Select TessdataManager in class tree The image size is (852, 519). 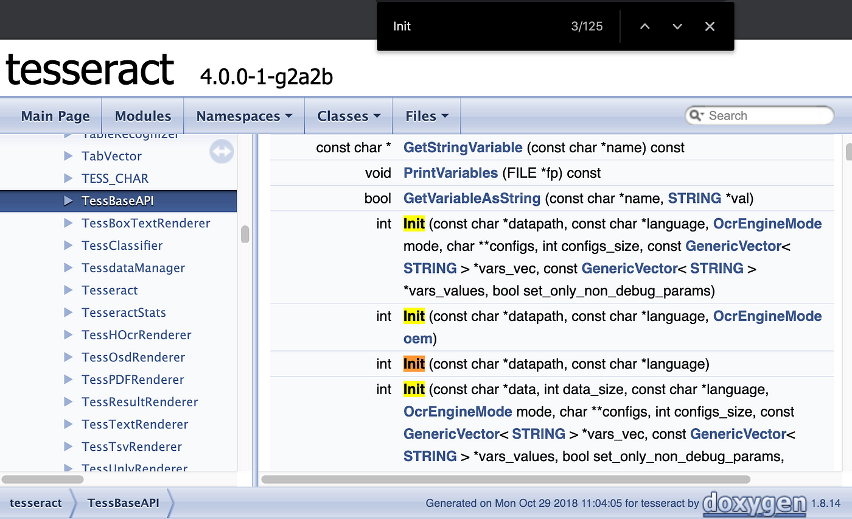(133, 267)
